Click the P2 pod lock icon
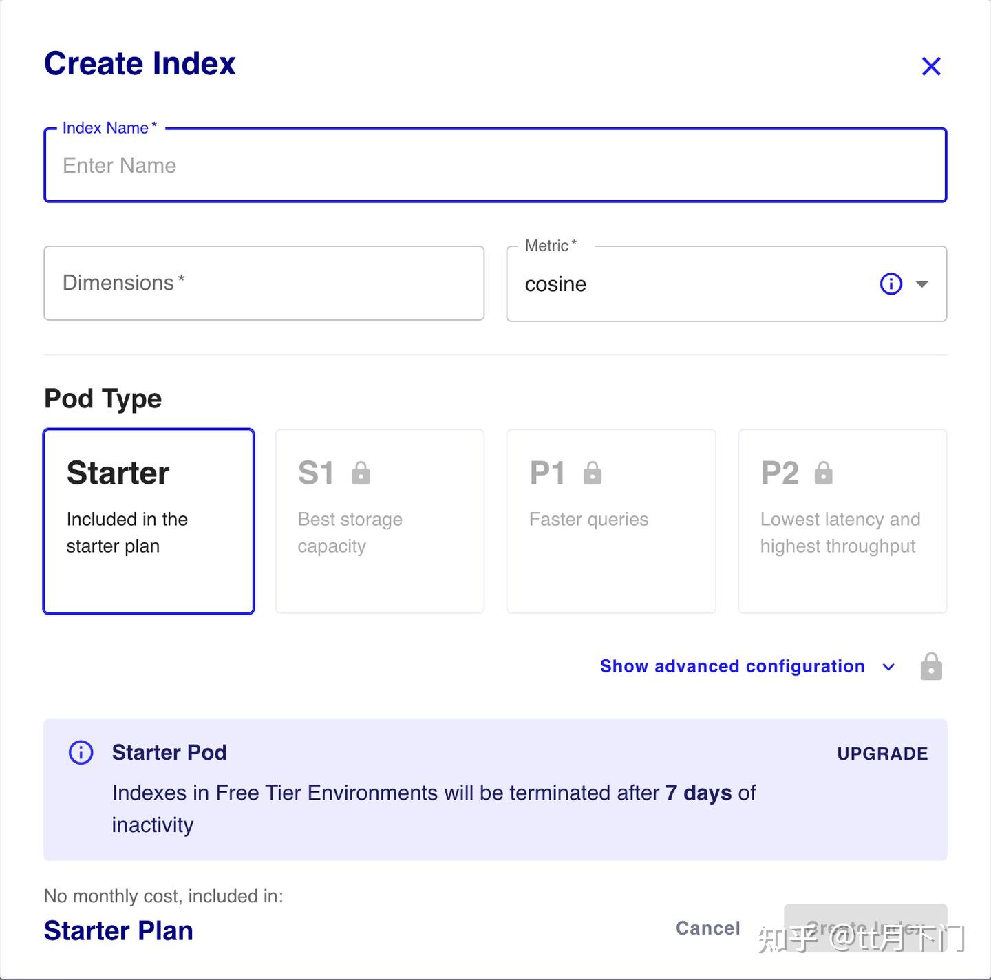The image size is (991, 980). point(824,473)
